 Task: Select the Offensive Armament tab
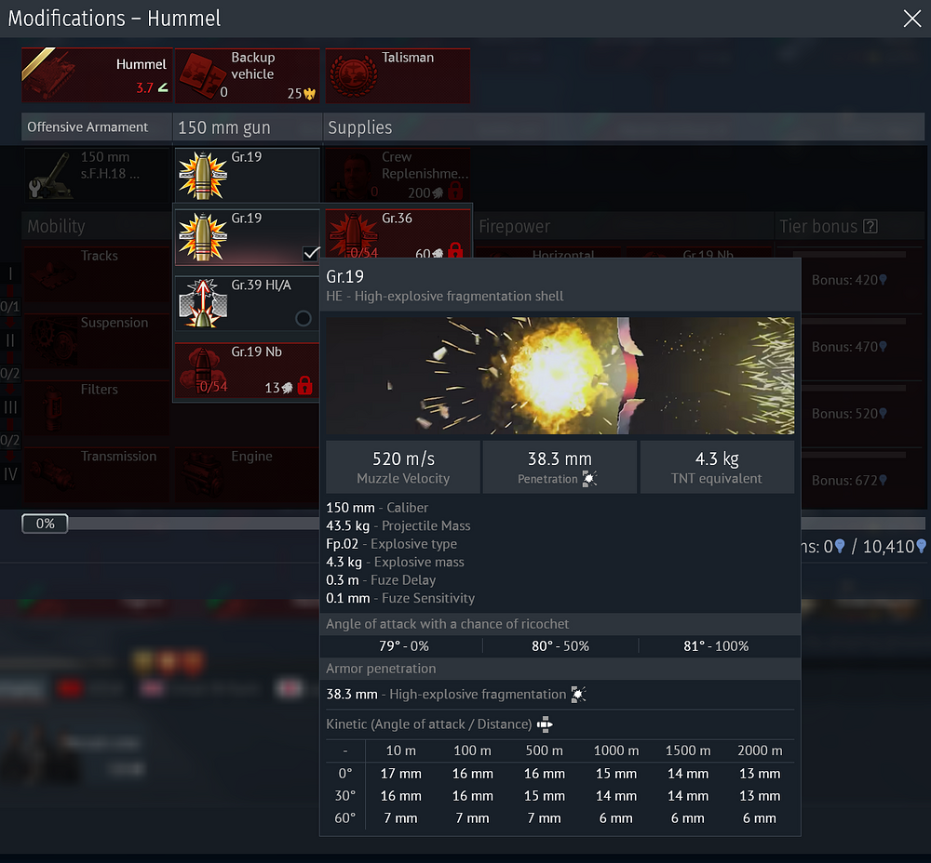pos(98,126)
